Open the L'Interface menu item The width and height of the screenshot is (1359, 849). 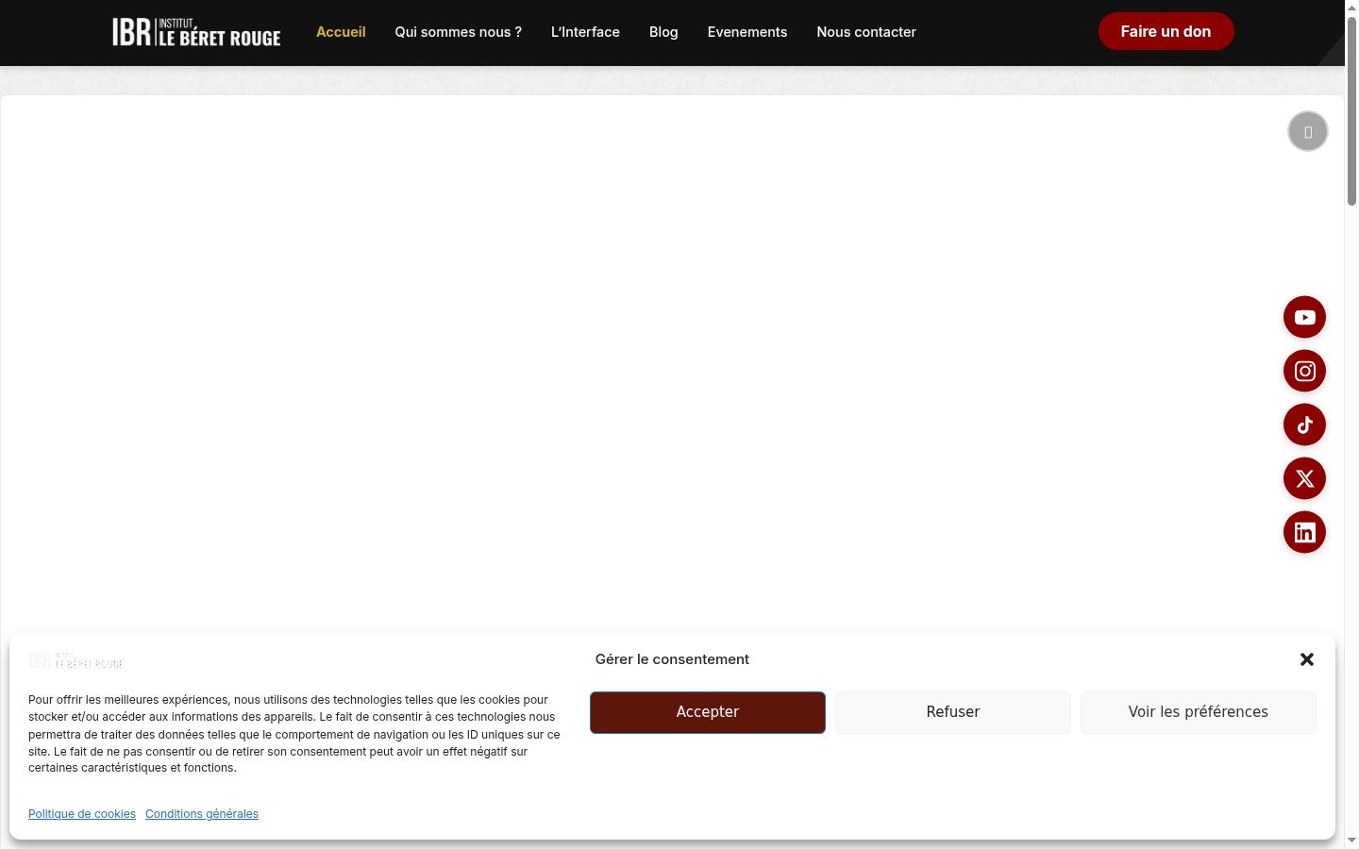click(x=585, y=32)
